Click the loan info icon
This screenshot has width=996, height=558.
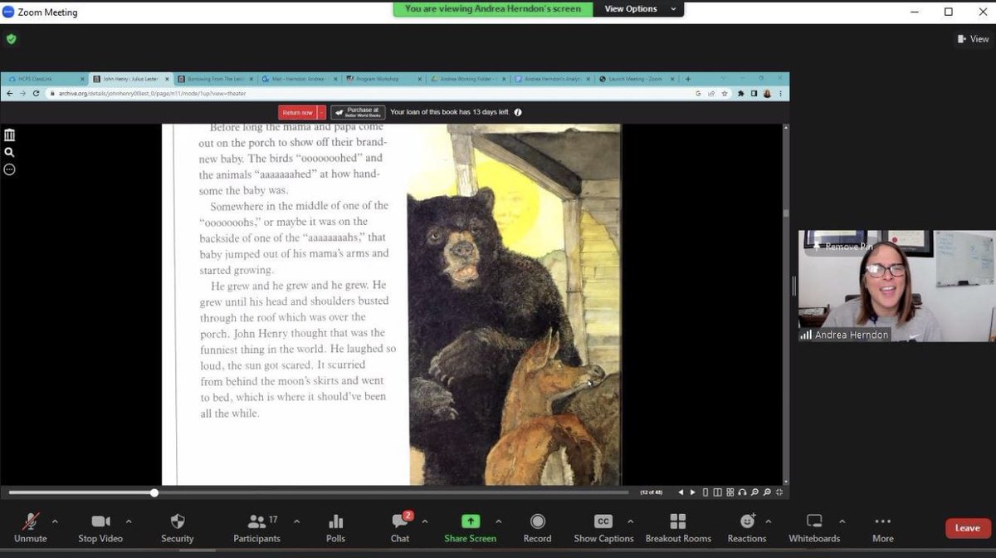518,112
